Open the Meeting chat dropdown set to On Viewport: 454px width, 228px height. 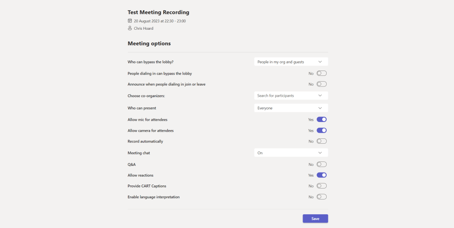click(x=291, y=153)
